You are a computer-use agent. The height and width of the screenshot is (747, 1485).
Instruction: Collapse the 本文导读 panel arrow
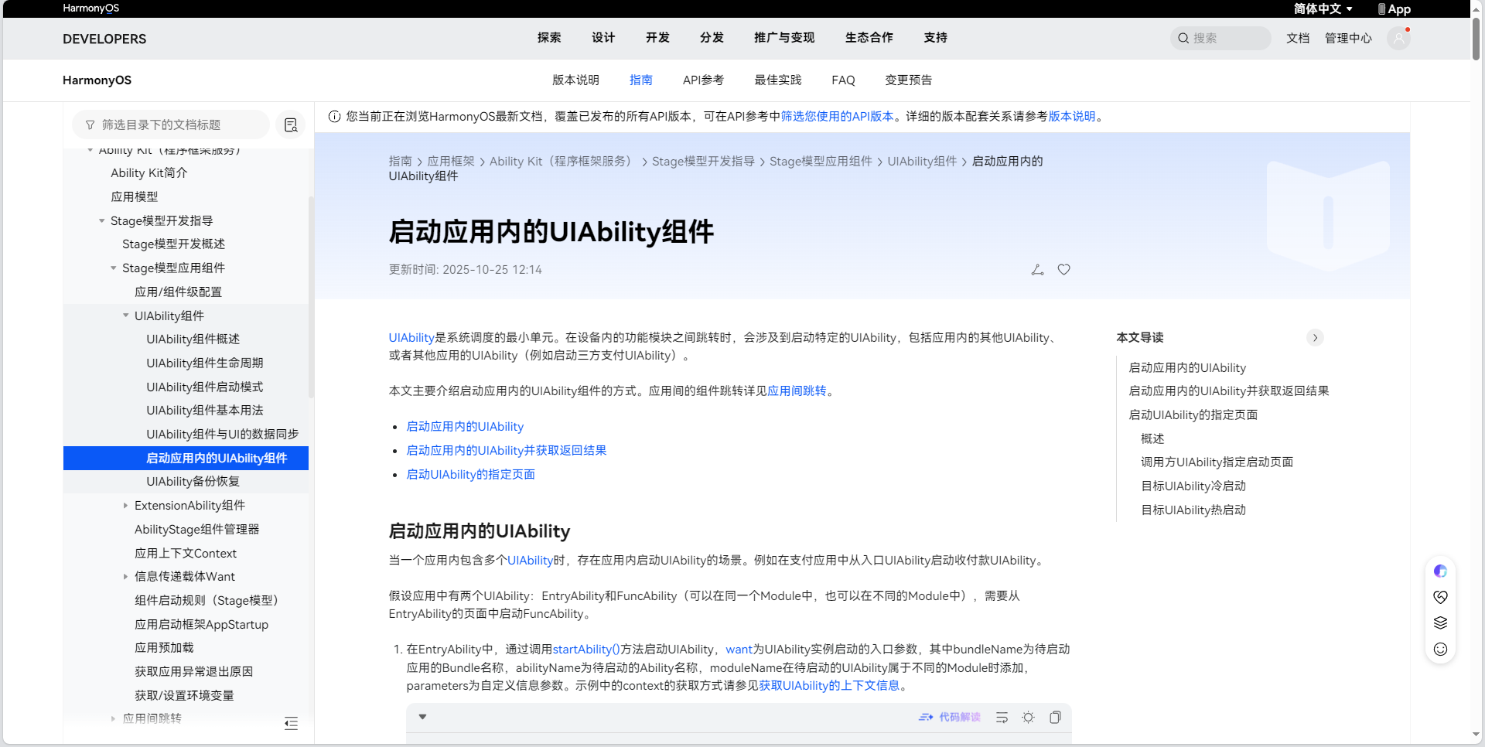[x=1315, y=338]
